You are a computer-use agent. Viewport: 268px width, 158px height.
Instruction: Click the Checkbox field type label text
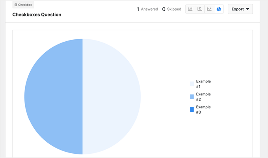(25, 5)
